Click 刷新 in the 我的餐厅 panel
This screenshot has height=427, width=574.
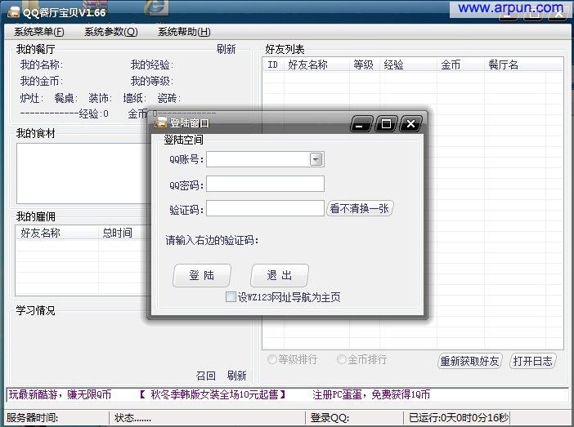click(x=226, y=49)
